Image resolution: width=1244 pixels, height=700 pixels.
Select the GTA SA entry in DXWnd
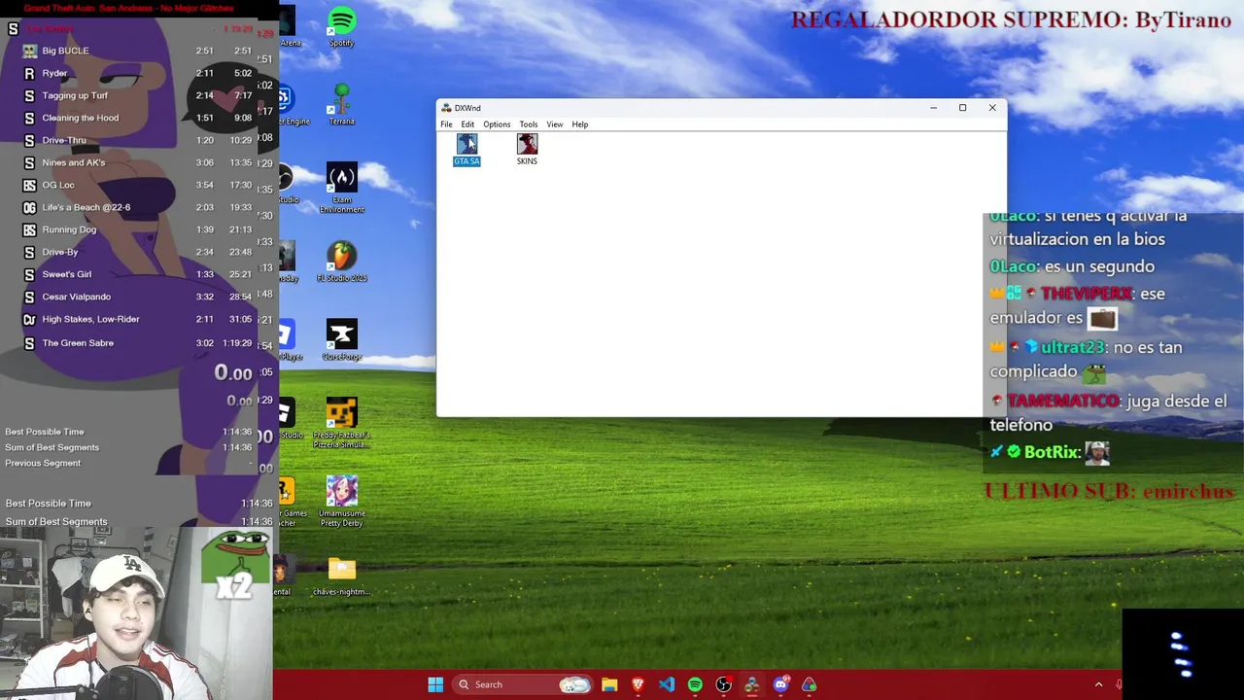tap(466, 150)
